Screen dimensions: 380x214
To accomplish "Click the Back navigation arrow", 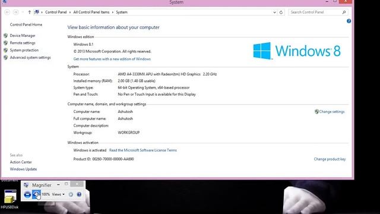I will (x=7, y=12).
